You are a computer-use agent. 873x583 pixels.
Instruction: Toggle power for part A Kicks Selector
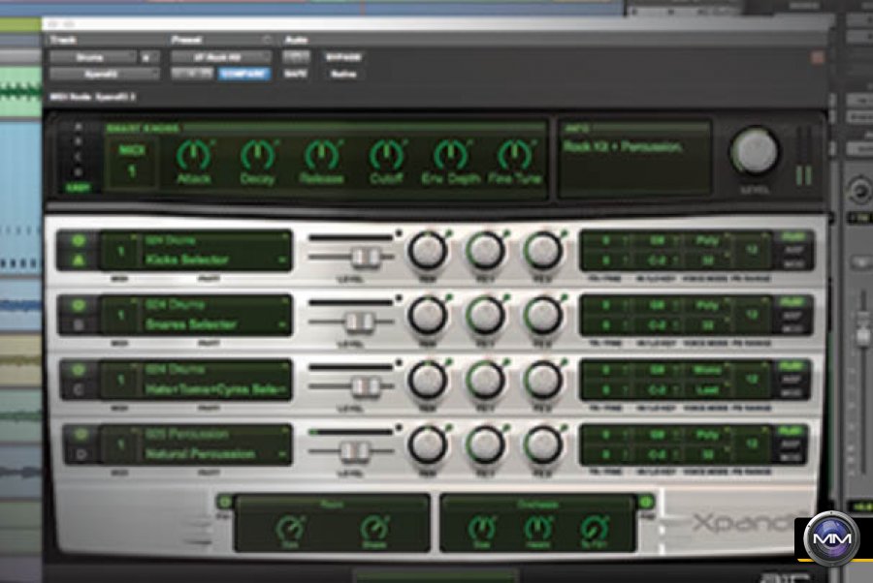click(x=79, y=240)
